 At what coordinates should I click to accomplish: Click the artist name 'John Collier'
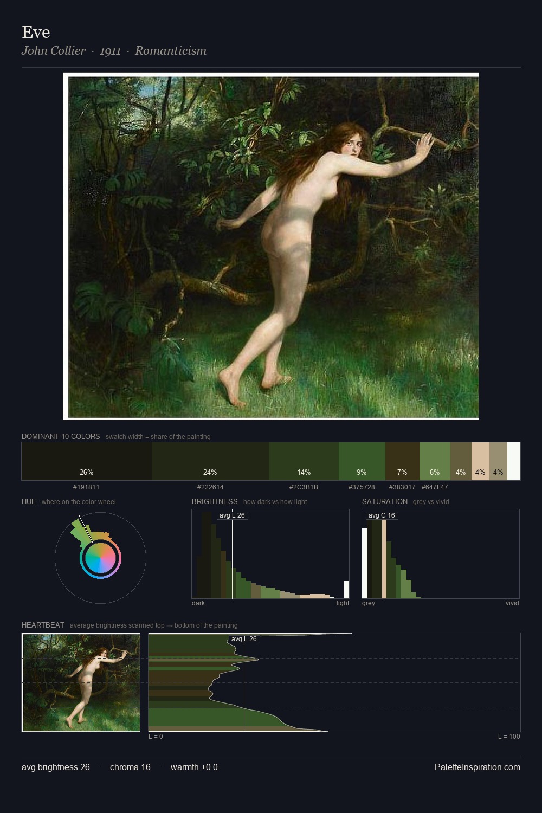54,50
